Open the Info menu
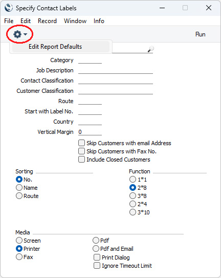This screenshot has height=278, width=221. pyautogui.click(x=99, y=21)
